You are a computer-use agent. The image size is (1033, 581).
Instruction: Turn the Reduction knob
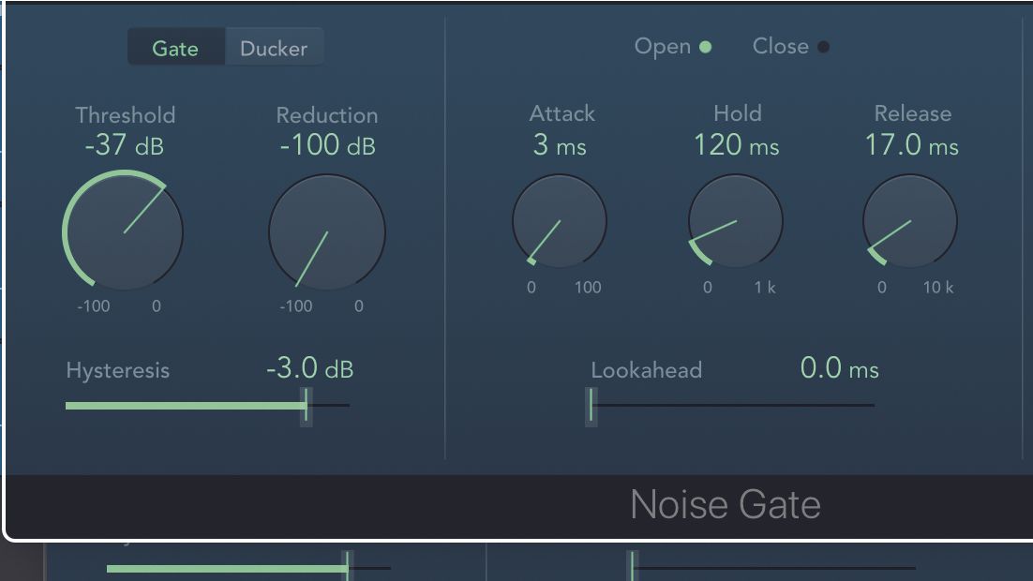click(x=326, y=231)
